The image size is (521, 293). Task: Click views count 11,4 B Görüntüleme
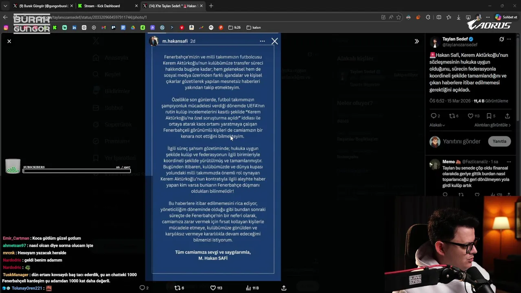click(490, 101)
